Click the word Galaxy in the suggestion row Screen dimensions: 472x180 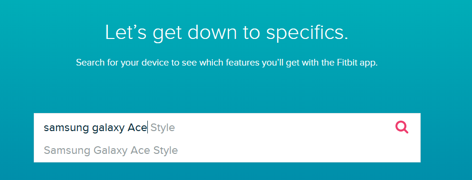point(110,150)
